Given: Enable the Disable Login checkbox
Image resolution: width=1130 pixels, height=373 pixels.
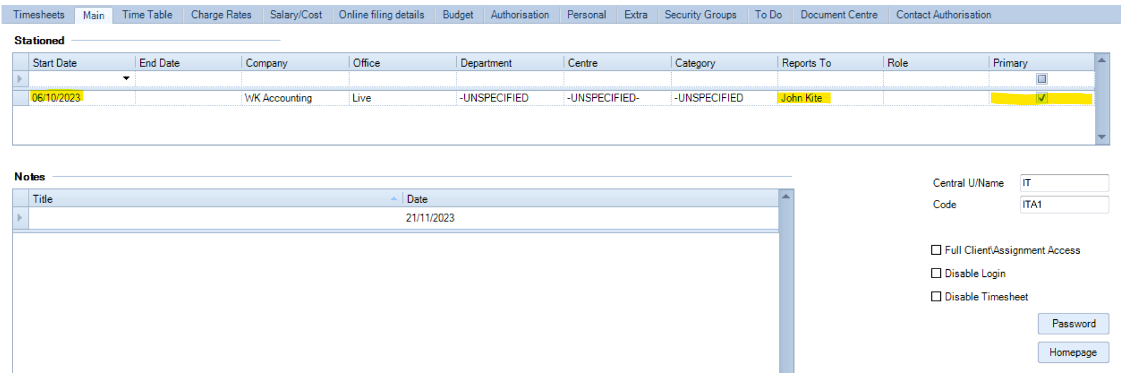Looking at the screenshot, I should click(936, 273).
